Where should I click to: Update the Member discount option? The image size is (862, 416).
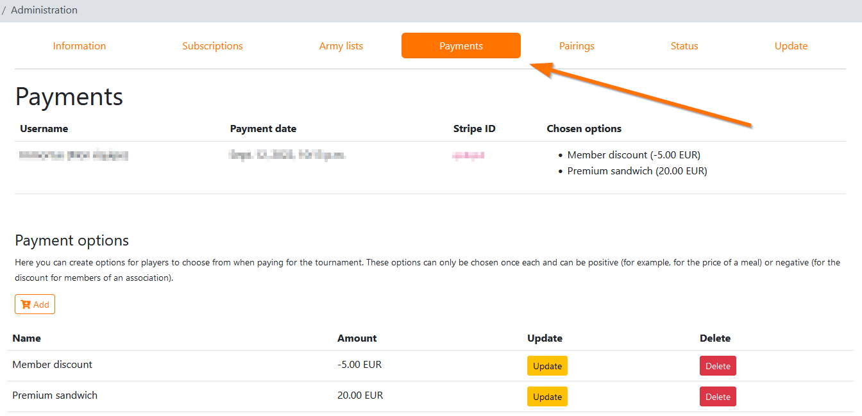[x=547, y=366]
